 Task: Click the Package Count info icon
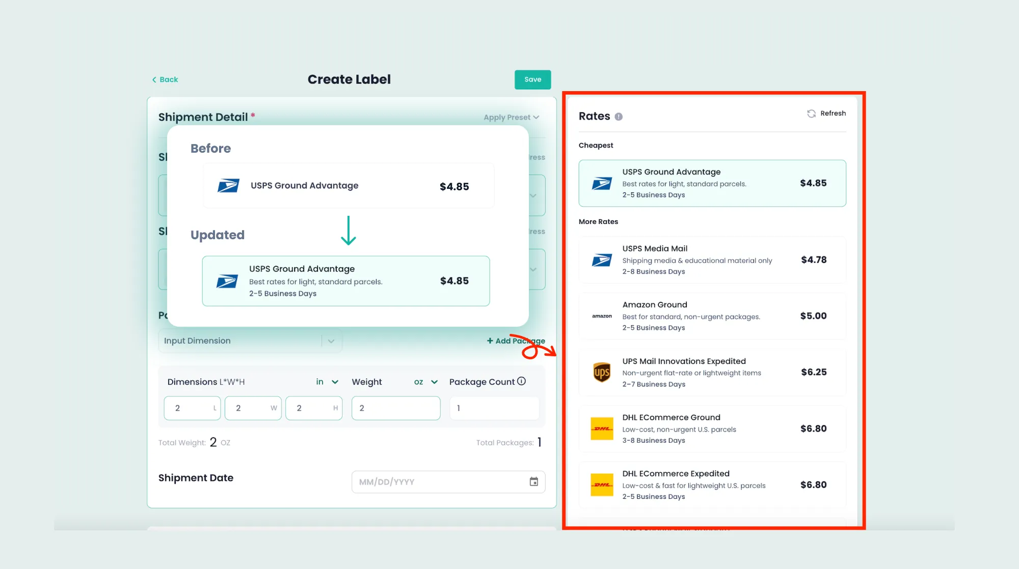(x=521, y=381)
